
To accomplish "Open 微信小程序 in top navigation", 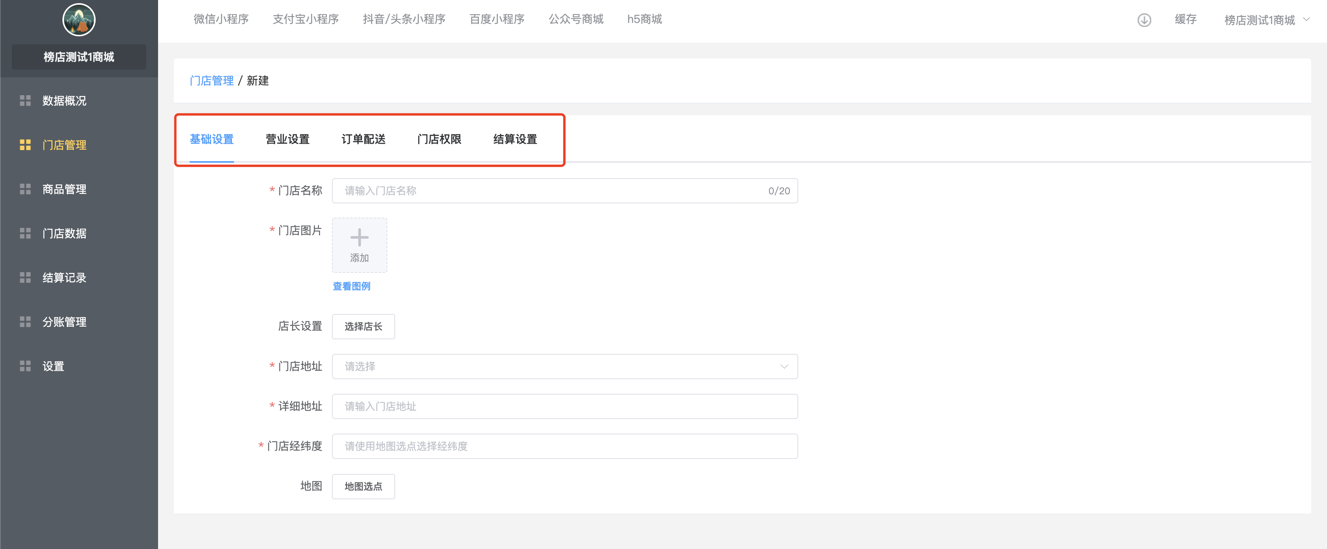I will coord(221,19).
